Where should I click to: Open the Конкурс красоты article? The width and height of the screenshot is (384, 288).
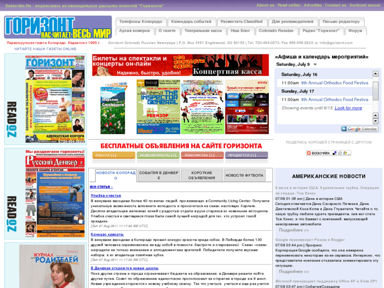pyautogui.click(x=107, y=234)
